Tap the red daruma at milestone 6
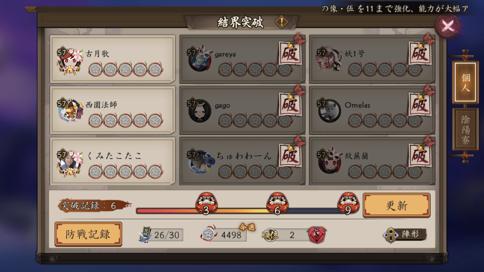Viewport: 484px width, 272px height. point(277,204)
